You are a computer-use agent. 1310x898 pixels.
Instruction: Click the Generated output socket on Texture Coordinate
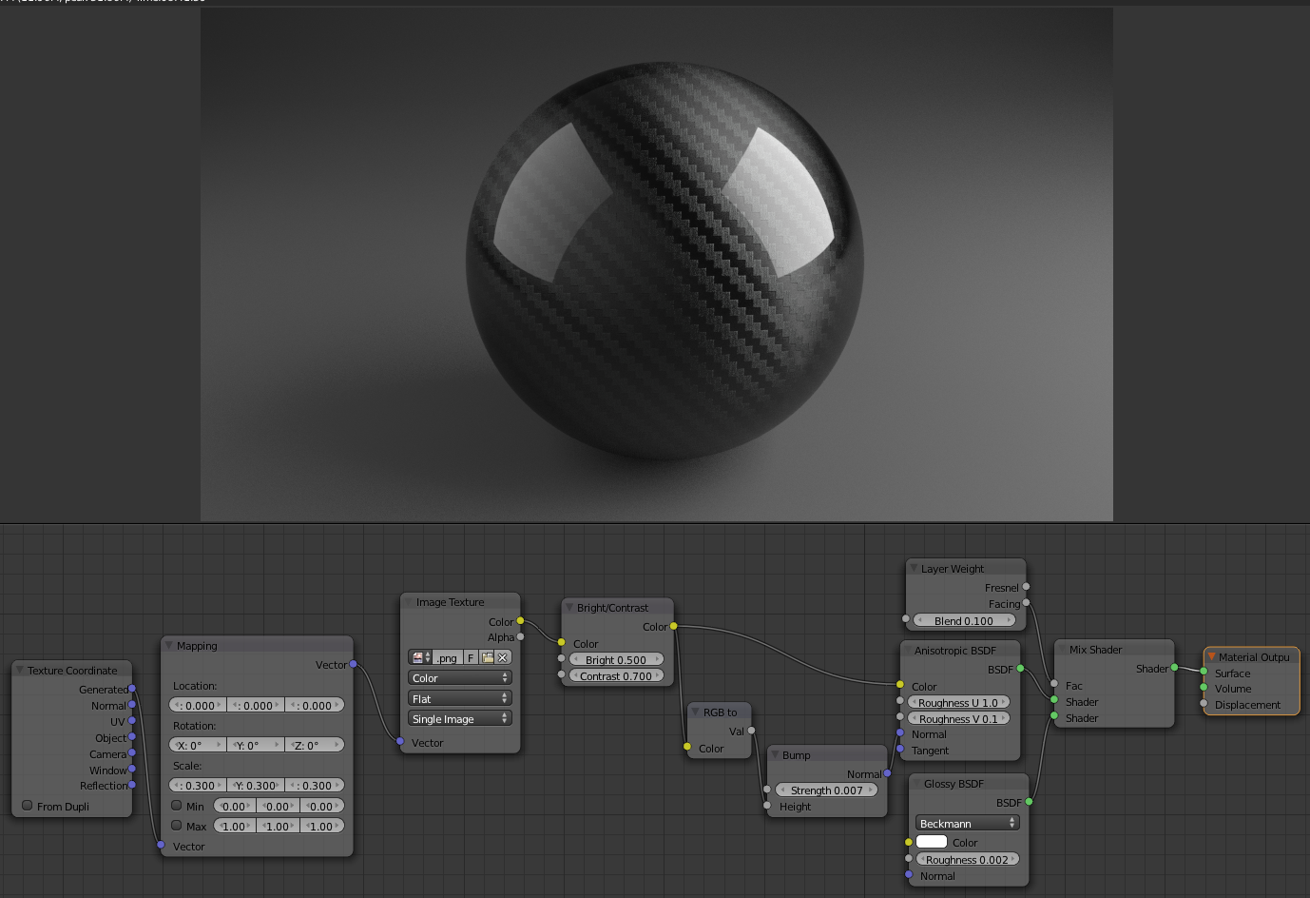point(132,689)
